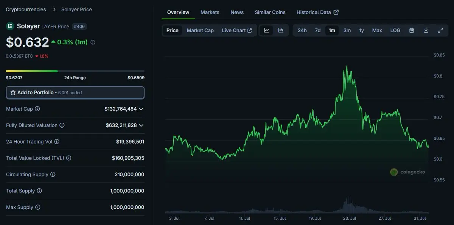454x225 pixels.
Task: Expand Market Cap value chevron
Action: pos(141,109)
